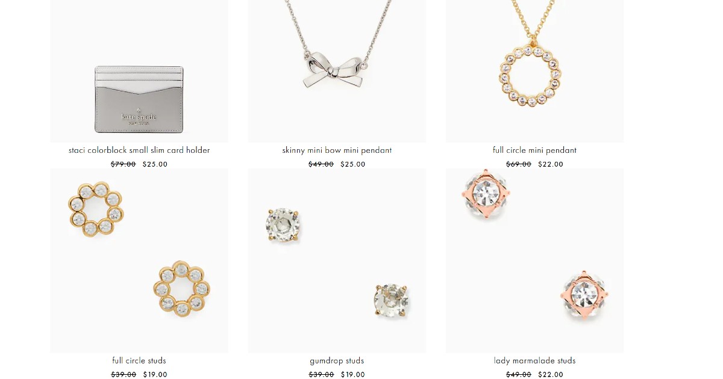Click the full circle mini pendant title
The width and height of the screenshot is (723, 379).
pos(534,150)
